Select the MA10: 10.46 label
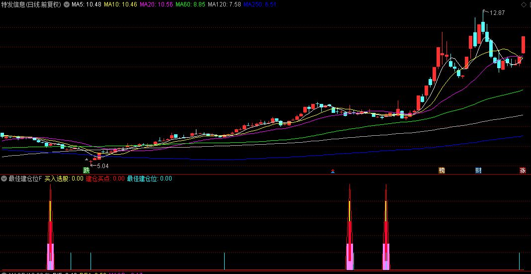531x274 pixels. (x=120, y=5)
